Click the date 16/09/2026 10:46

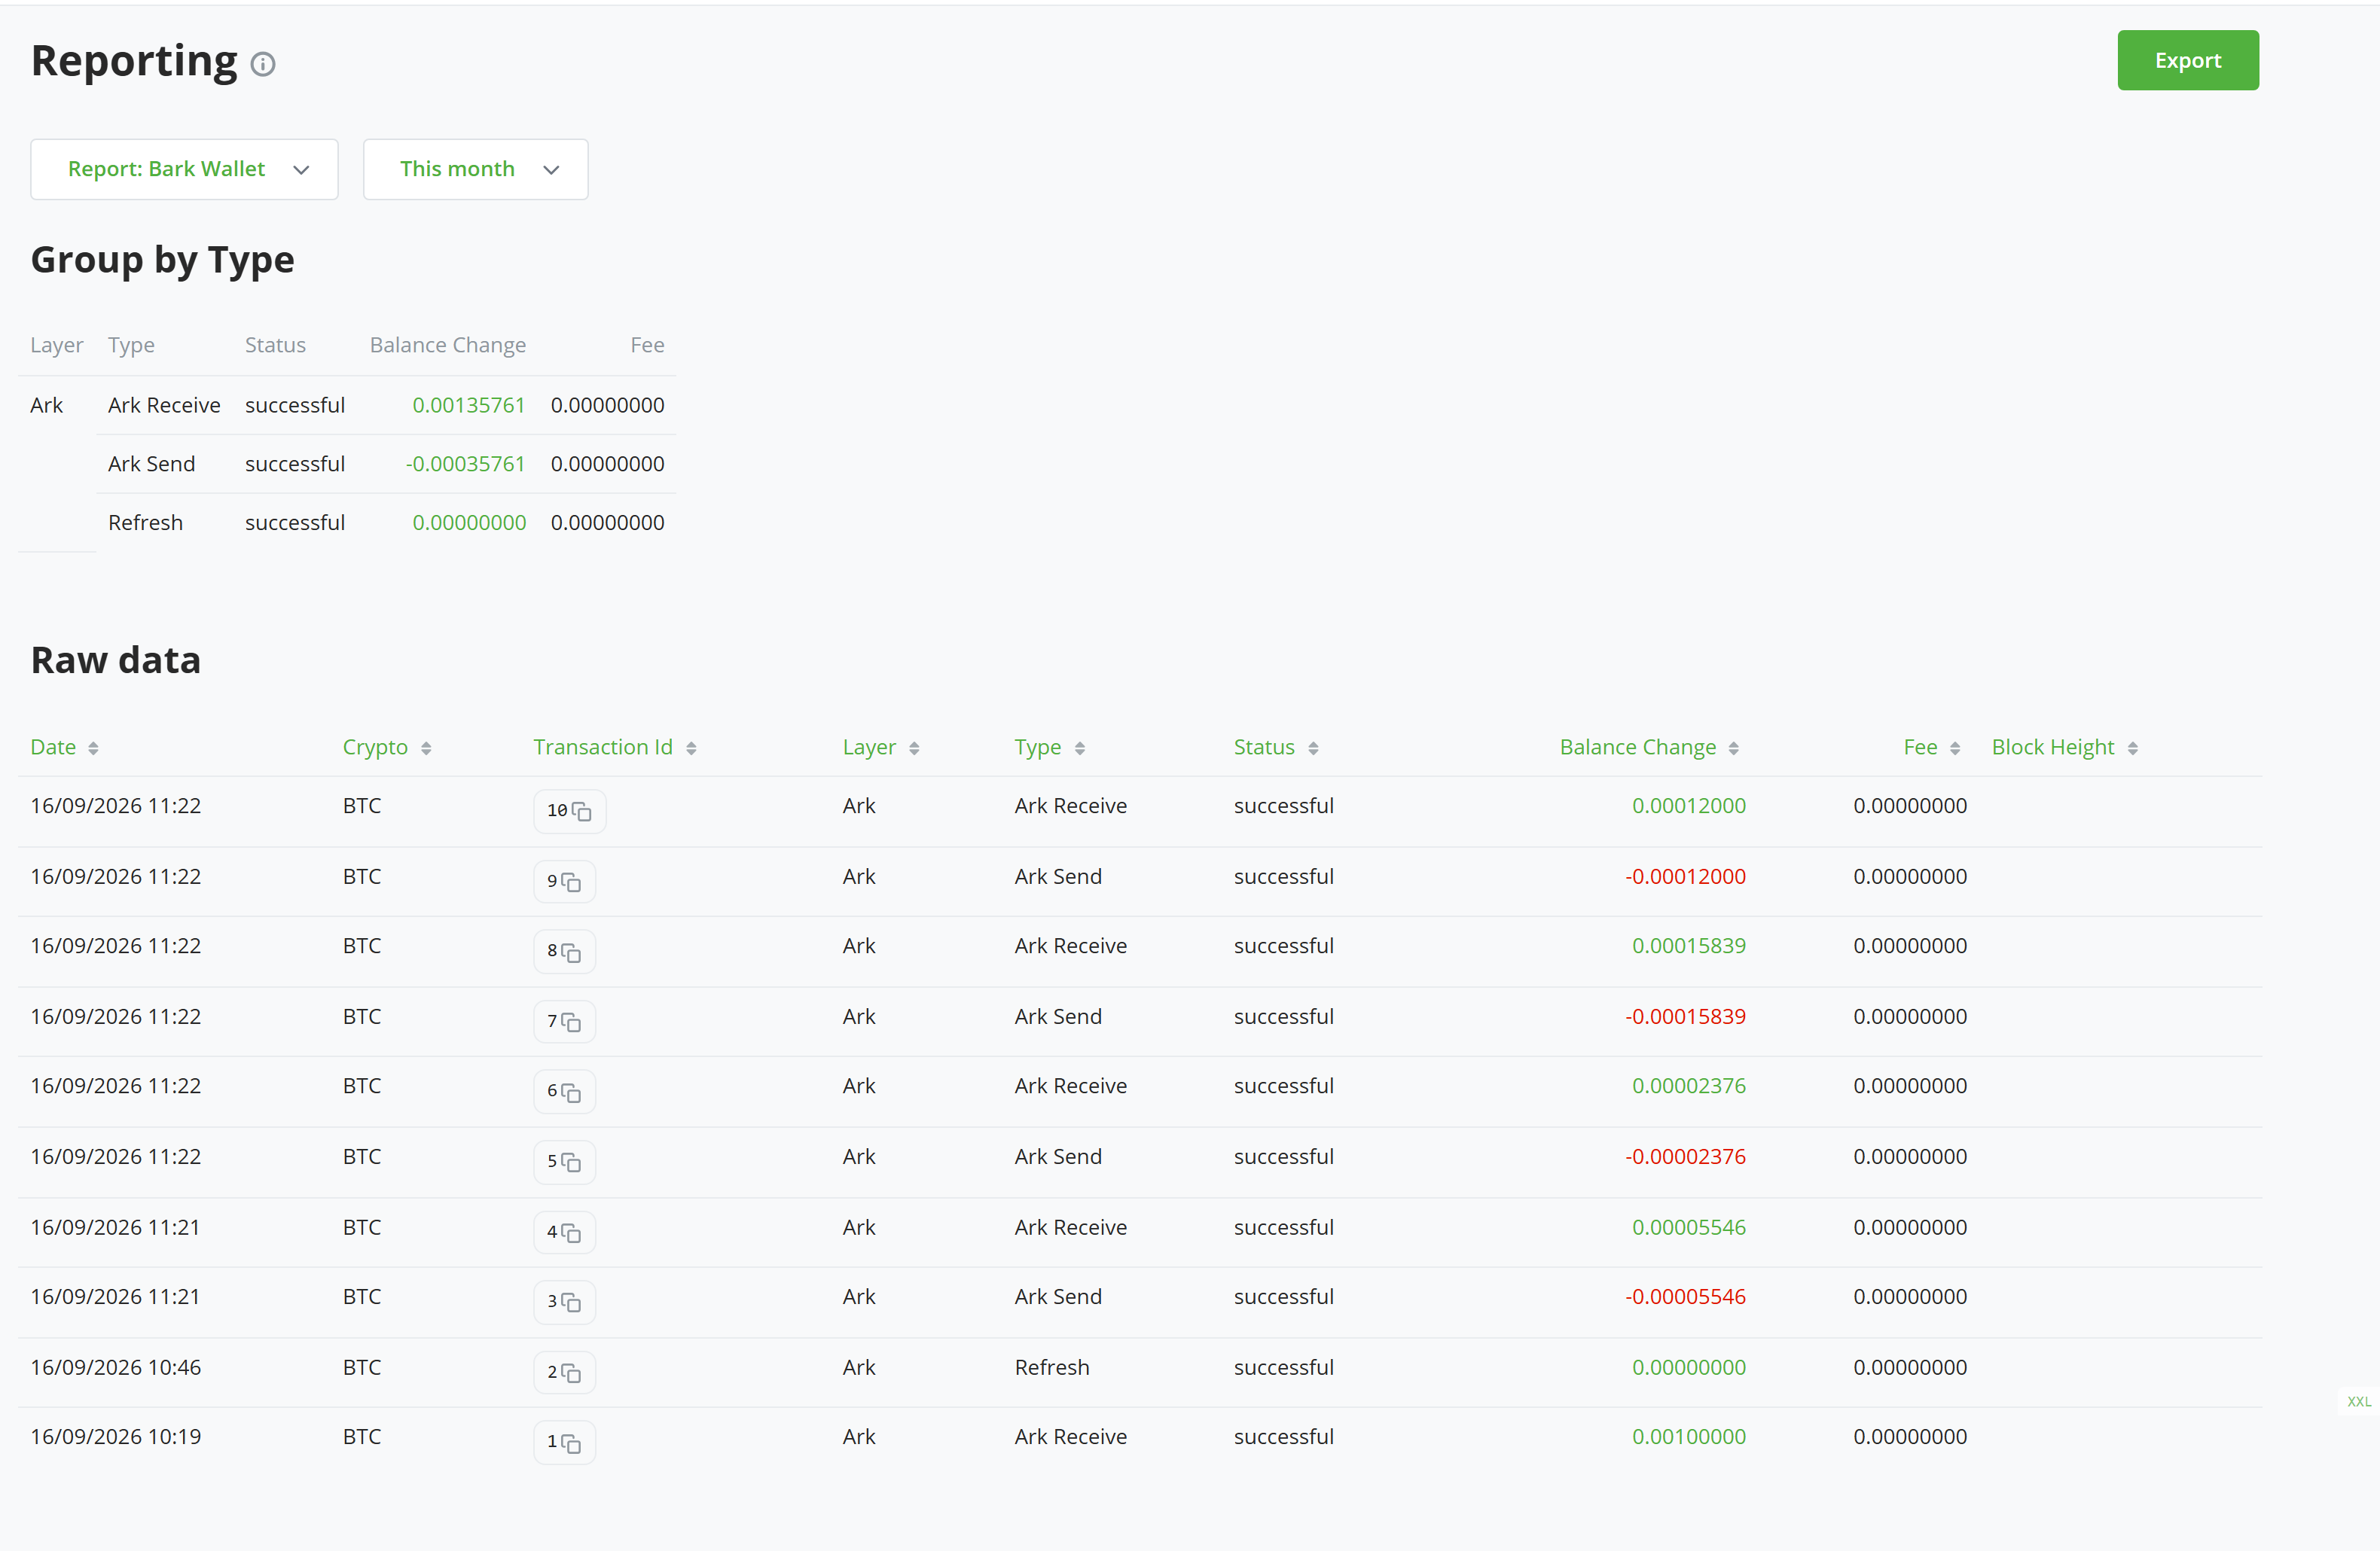[116, 1367]
